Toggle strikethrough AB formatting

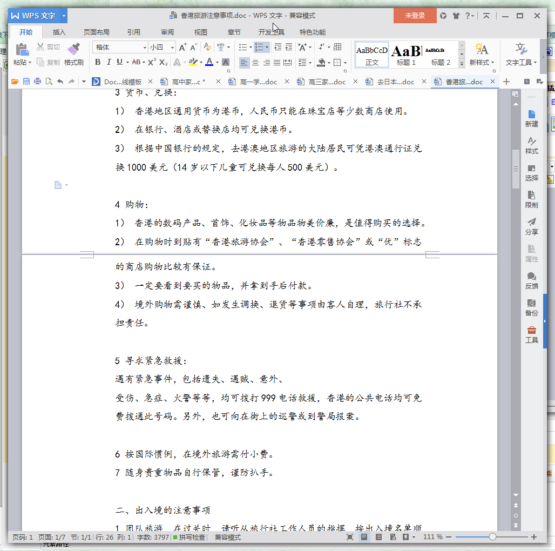[x=136, y=62]
